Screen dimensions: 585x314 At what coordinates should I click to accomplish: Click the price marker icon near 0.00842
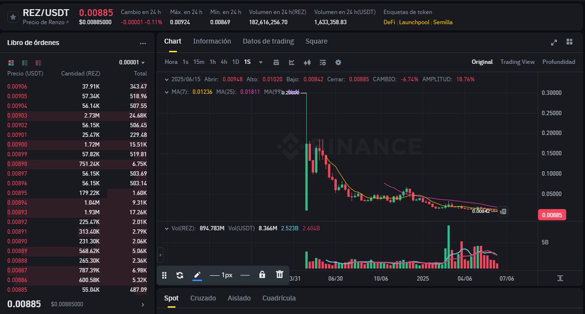pyautogui.click(x=504, y=211)
